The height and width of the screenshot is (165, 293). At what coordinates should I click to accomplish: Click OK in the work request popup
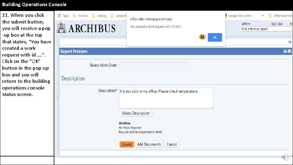click(x=215, y=37)
